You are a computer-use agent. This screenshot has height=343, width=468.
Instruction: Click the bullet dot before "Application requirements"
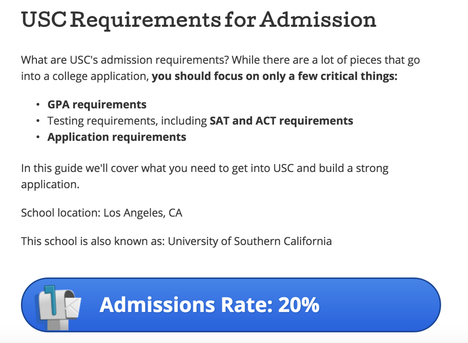tap(38, 137)
